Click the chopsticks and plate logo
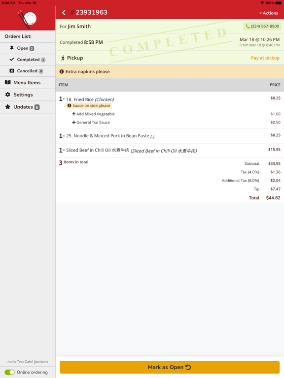Image resolution: width=284 pixels, height=378 pixels. pyautogui.click(x=27, y=19)
